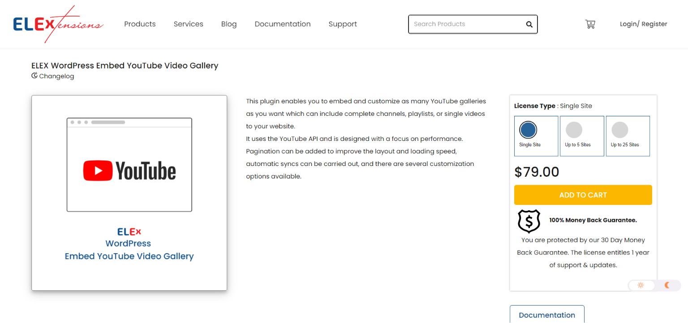This screenshot has height=323, width=688.
Task: Open the shopping cart icon
Action: tap(590, 24)
